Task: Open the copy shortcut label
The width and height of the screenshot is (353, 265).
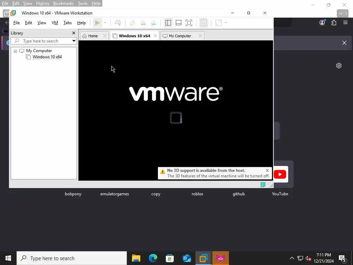Action: click(156, 194)
